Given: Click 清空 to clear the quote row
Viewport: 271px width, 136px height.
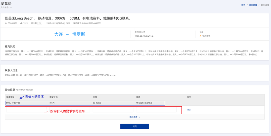Looking at the screenshot, I should (189, 110).
